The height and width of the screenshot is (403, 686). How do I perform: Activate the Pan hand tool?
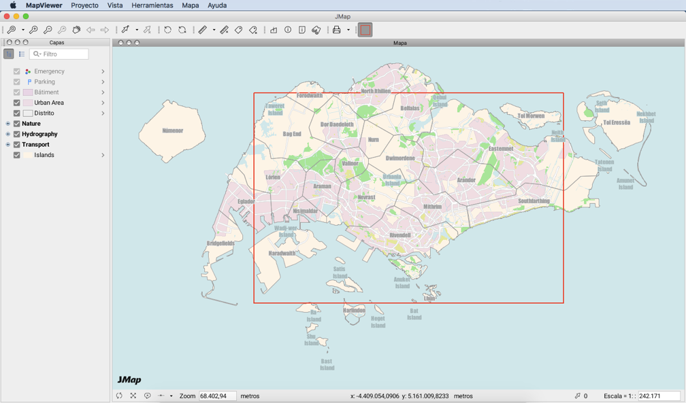(76, 29)
